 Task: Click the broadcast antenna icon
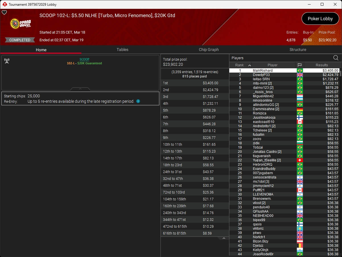[7, 61]
